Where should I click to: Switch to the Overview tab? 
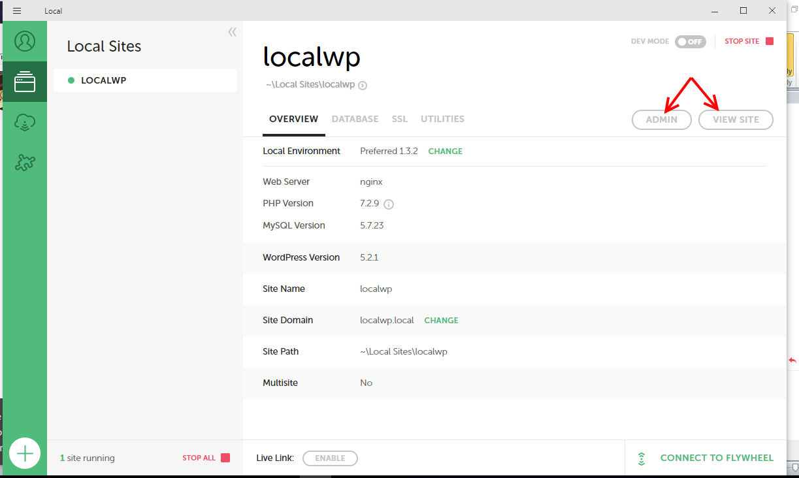pos(294,119)
